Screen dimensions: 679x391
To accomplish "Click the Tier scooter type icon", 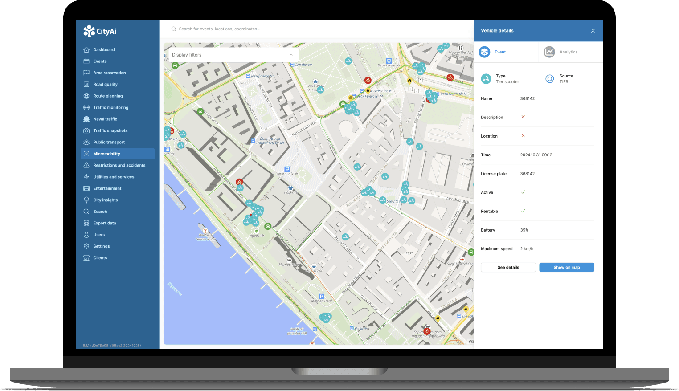I will (x=486, y=79).
